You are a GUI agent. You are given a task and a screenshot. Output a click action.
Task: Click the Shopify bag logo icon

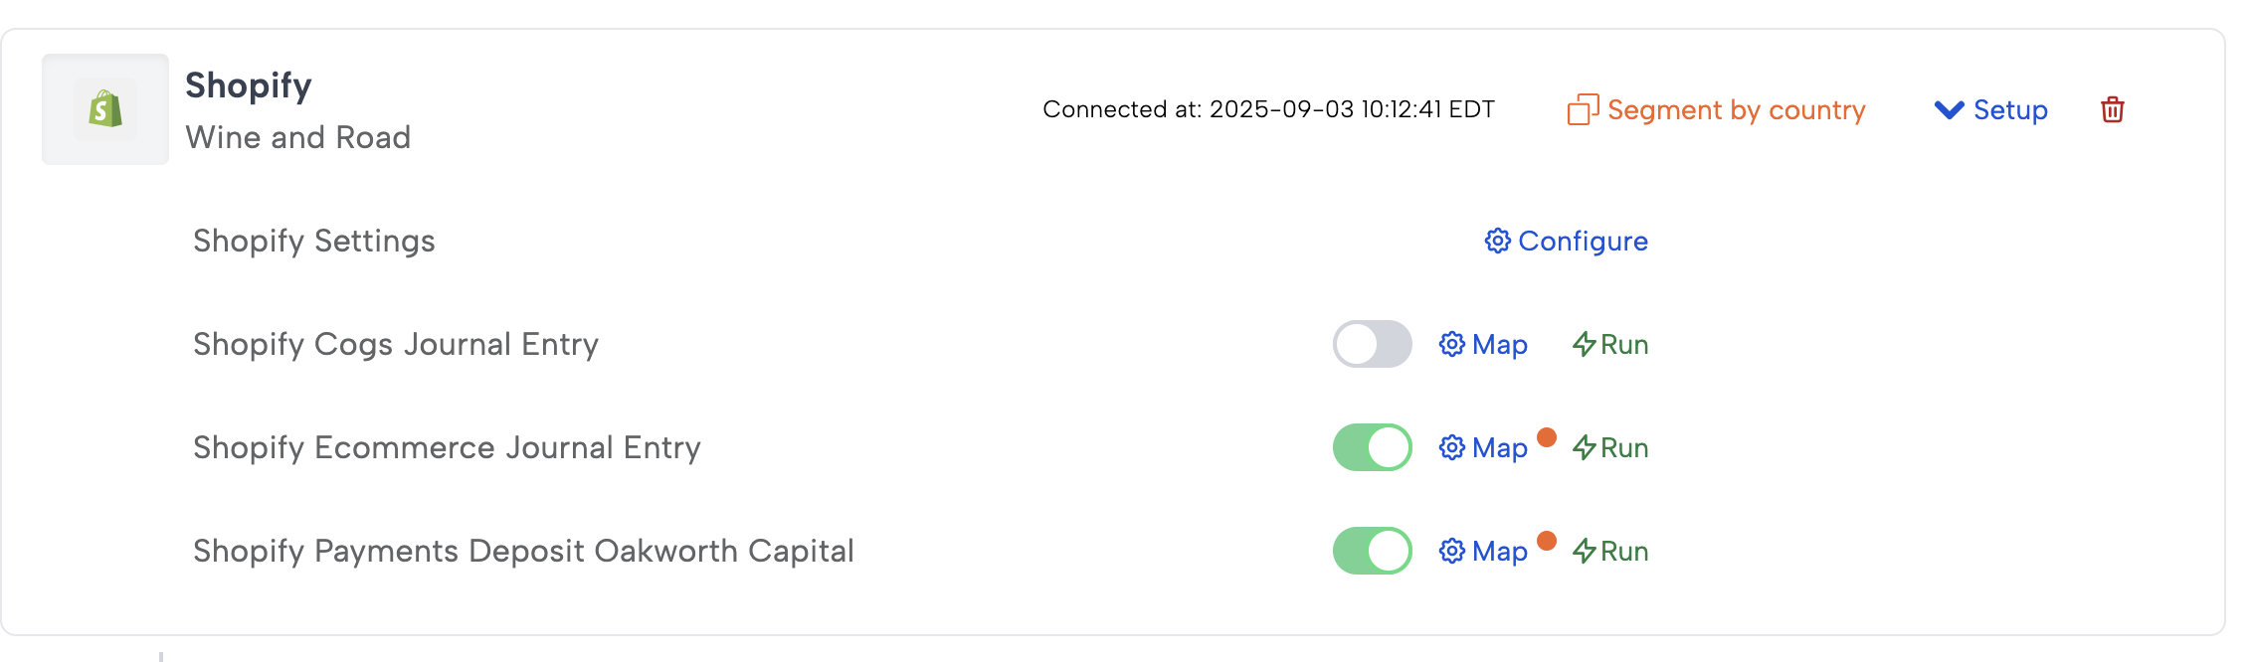point(105,109)
